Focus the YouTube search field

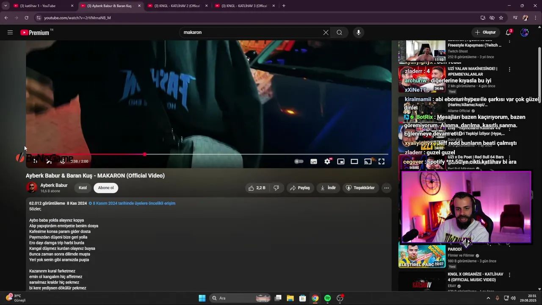tap(252, 32)
